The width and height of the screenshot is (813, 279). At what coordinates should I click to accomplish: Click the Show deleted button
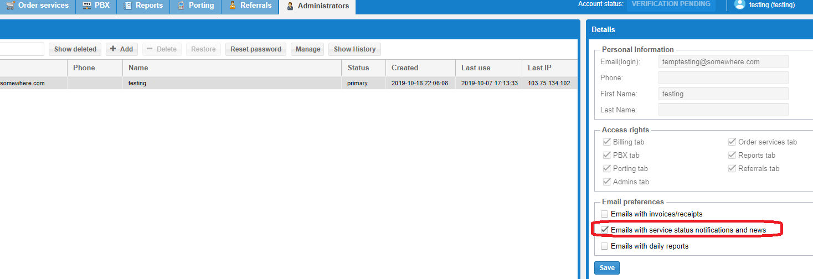pos(75,49)
